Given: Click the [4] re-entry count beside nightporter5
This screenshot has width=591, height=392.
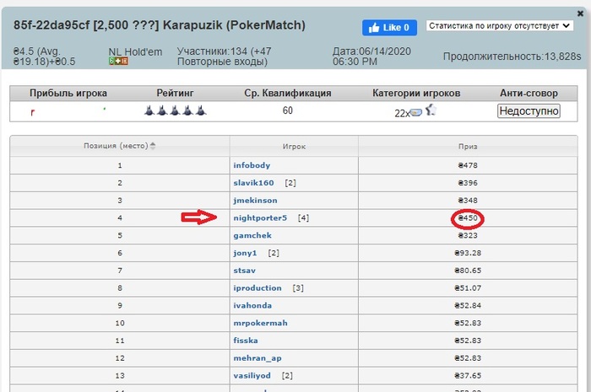Looking at the screenshot, I should click(x=303, y=217).
